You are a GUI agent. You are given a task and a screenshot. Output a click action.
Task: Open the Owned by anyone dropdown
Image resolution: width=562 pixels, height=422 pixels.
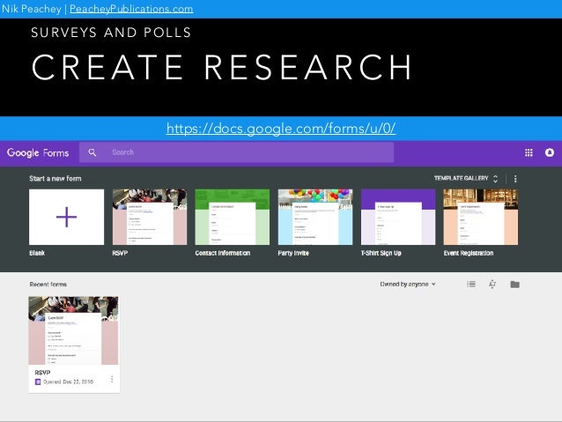408,284
